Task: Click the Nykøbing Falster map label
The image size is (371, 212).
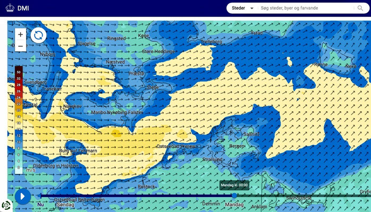Action: tap(124, 112)
